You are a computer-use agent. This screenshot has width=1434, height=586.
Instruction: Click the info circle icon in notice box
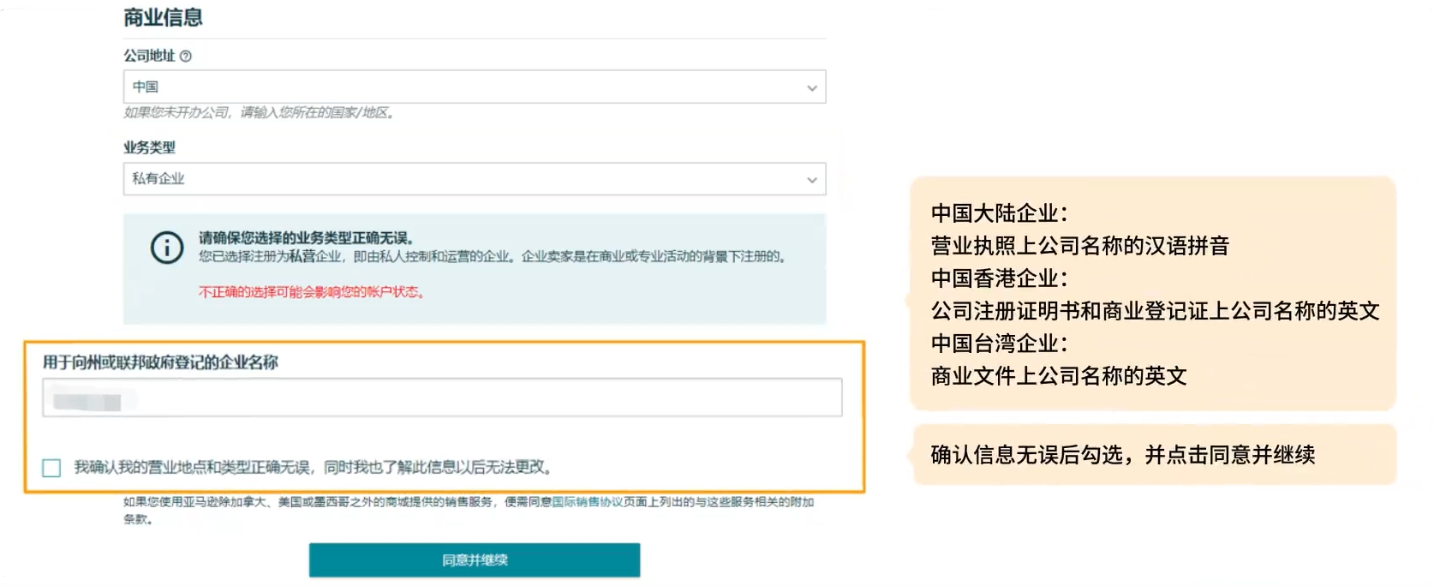167,248
